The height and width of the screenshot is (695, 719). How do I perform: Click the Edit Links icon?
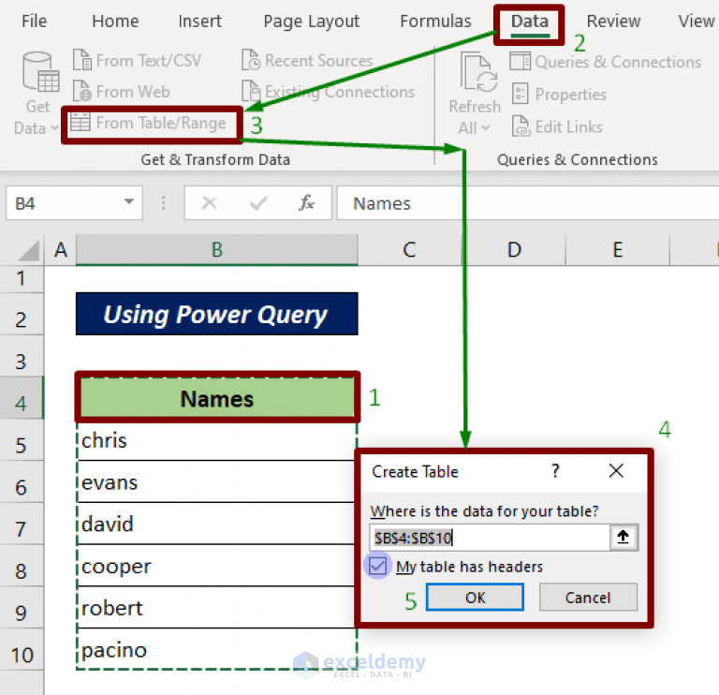(x=521, y=126)
